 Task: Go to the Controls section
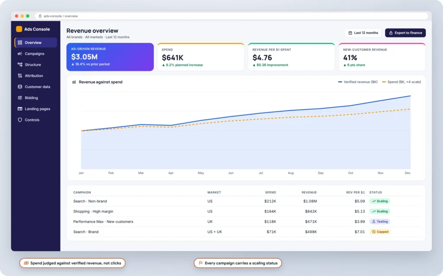coord(35,120)
